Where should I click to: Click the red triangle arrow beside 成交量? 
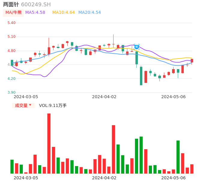pyautogui.click(x=30, y=105)
